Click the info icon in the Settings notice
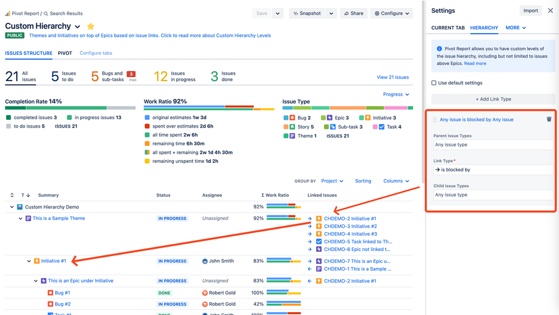The image size is (559, 315). (439, 49)
